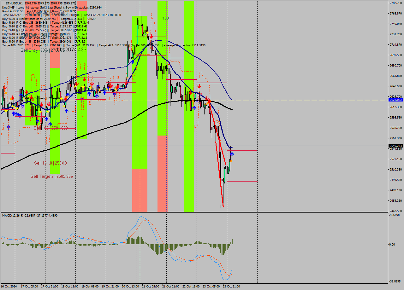Image resolution: width=404 pixels, height=290 pixels.
Task: Click the red sell arrow beside the 2731 peak
Action: tap(151, 37)
